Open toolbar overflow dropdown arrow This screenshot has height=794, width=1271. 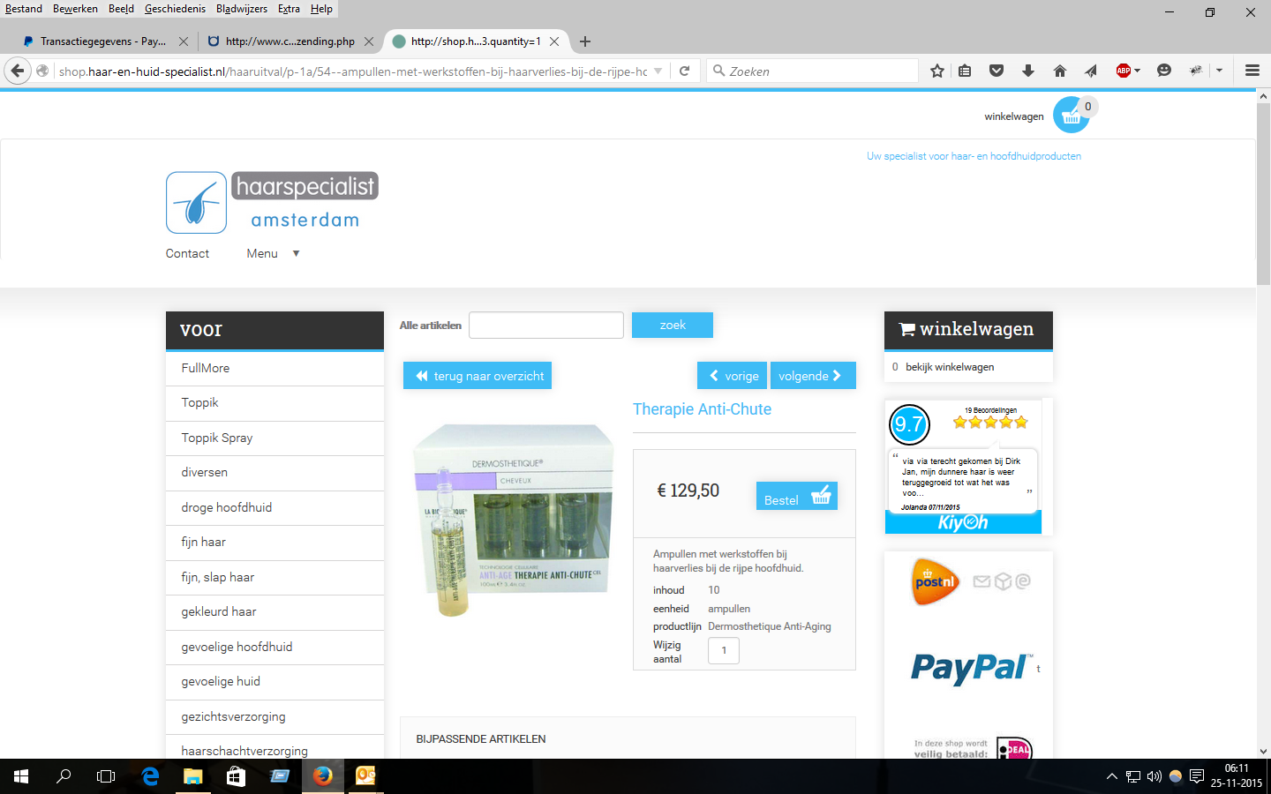click(1219, 71)
